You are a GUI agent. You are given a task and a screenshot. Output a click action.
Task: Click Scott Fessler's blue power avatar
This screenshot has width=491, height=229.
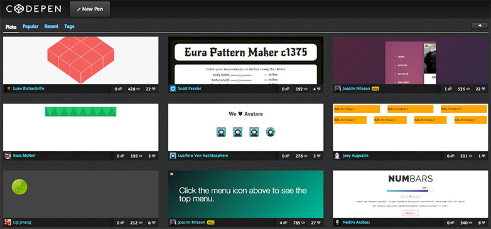coord(173,89)
